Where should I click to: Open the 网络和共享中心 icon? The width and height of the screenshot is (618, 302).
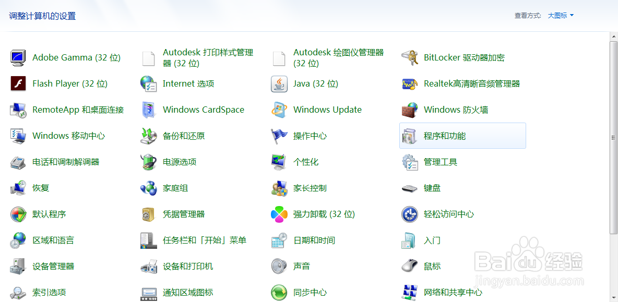(x=410, y=293)
